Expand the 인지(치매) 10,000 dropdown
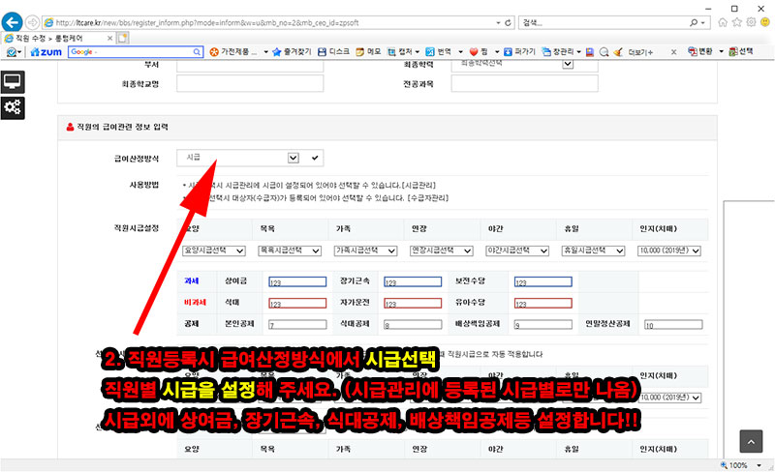 pyautogui.click(x=683, y=250)
